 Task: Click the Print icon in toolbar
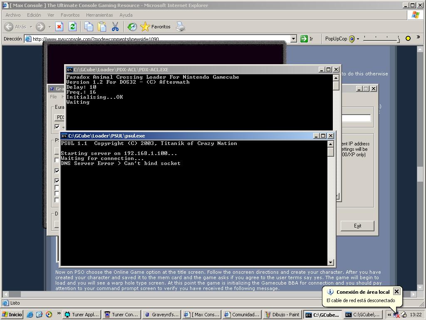tap(180, 27)
